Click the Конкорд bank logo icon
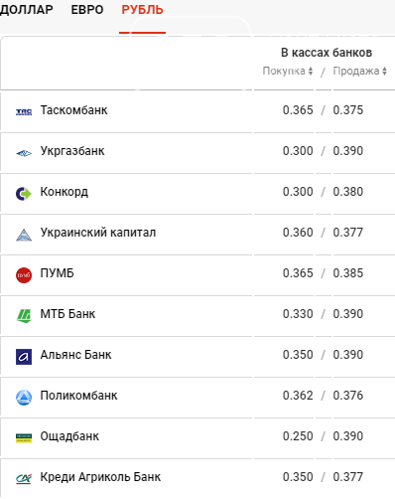Image resolution: width=395 pixels, height=499 pixels. [x=24, y=194]
